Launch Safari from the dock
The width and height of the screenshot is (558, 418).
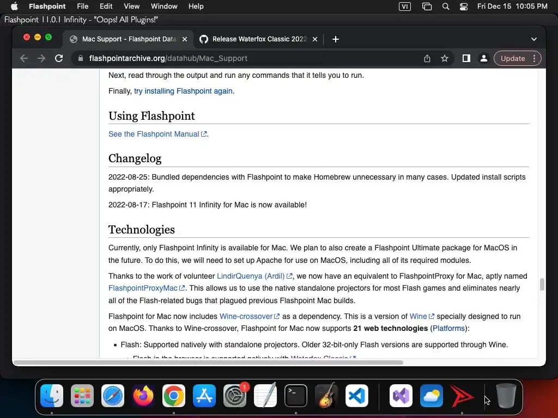(x=113, y=396)
